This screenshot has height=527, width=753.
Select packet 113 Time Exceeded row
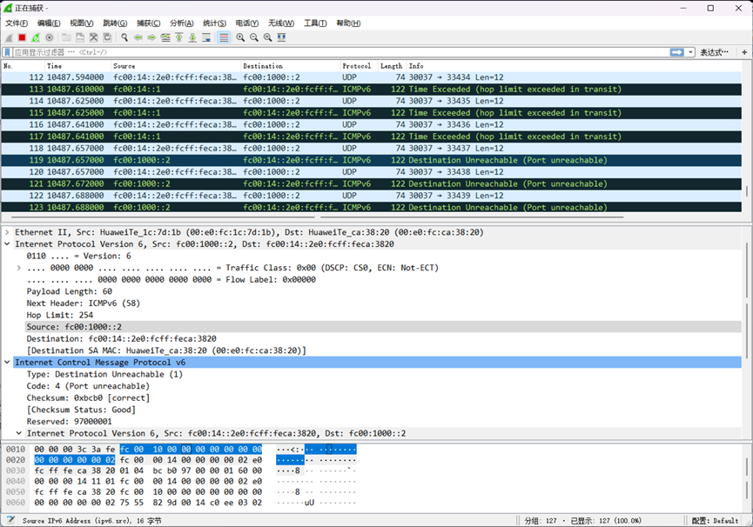(x=371, y=90)
